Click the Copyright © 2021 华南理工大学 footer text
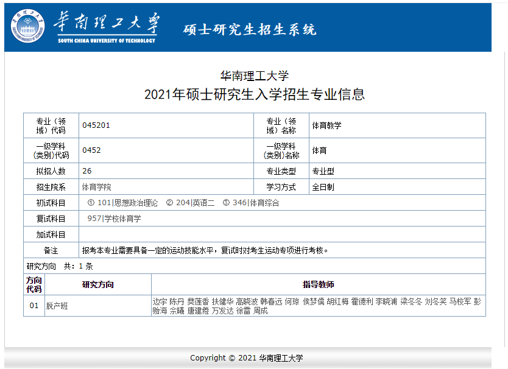Image resolution: width=508 pixels, height=369 pixels. pos(247,358)
